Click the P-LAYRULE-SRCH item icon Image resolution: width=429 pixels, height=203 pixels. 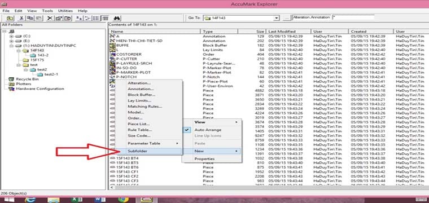pyautogui.click(x=112, y=63)
